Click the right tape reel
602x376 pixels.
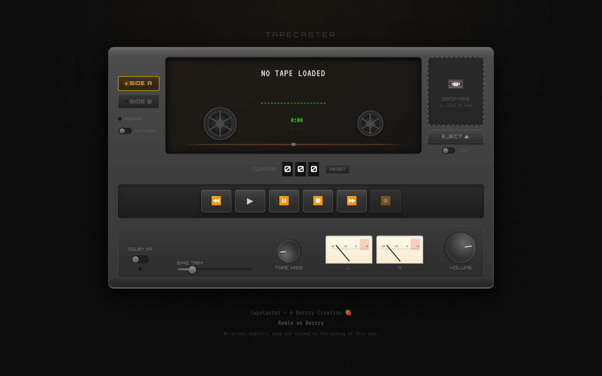click(370, 124)
